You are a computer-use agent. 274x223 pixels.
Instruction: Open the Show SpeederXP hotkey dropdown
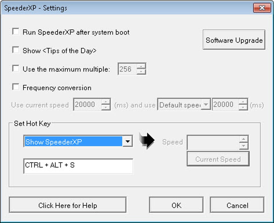pos(128,142)
